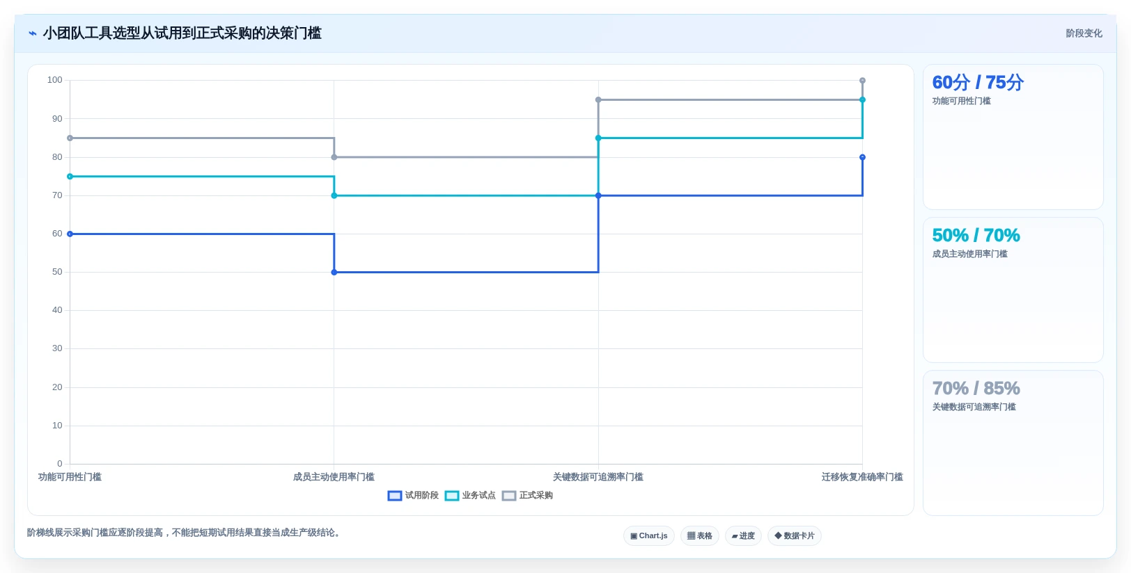
Task: Click the 成员主动使用率门槛 x-axis label
Action: (x=334, y=477)
